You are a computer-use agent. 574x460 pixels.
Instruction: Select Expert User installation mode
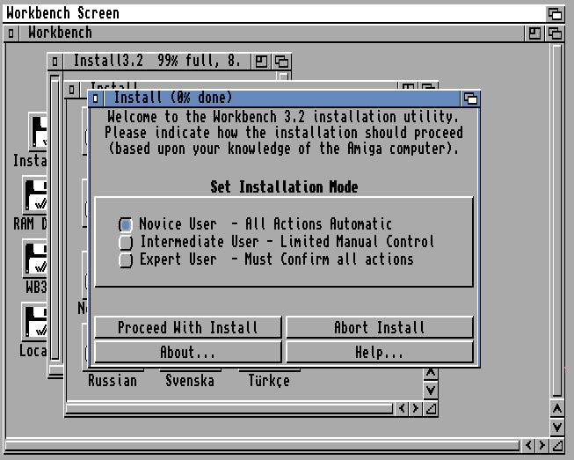[126, 259]
